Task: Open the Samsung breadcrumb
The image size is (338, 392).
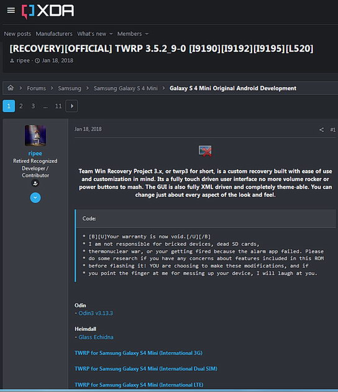Action: (x=70, y=88)
